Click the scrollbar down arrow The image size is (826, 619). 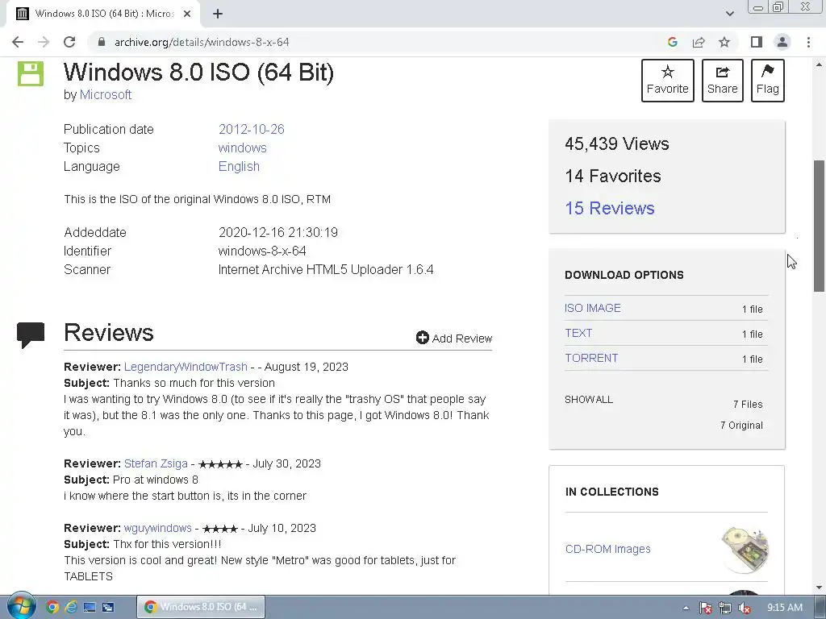[x=820, y=588]
